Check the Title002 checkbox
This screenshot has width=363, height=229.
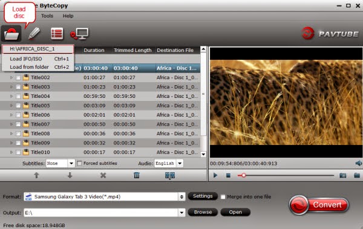click(18, 78)
